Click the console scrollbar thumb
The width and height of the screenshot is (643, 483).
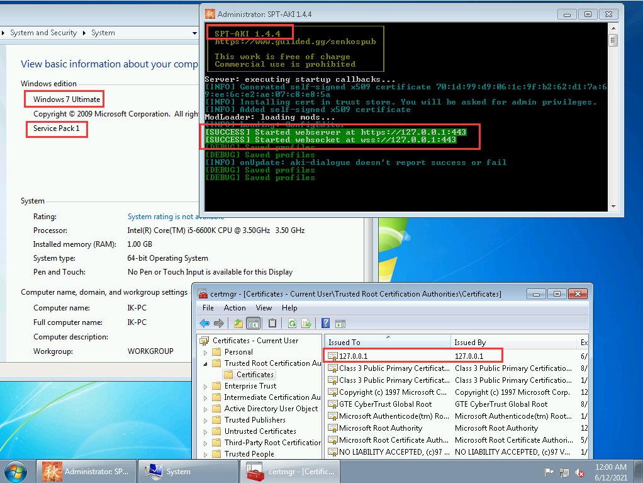(x=613, y=41)
